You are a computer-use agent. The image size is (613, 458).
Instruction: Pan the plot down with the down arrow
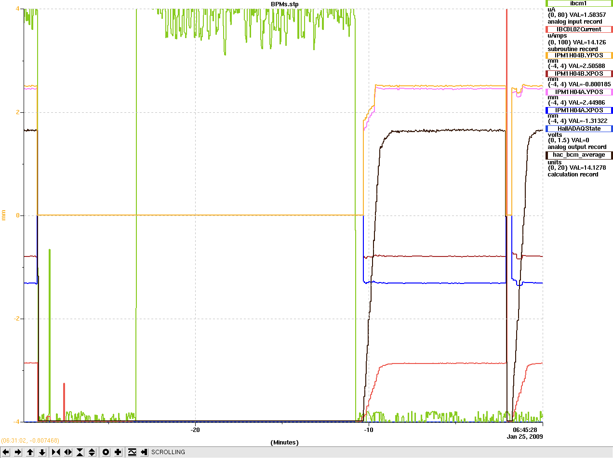coord(42,452)
